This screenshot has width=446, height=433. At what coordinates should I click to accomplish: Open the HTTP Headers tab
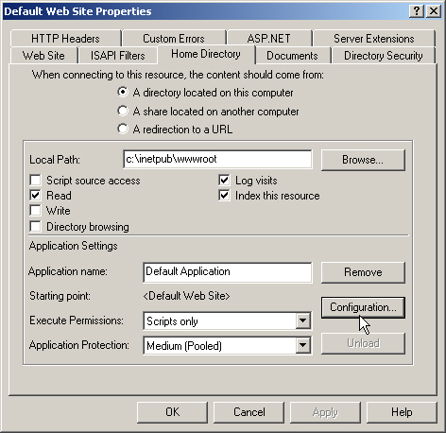[65, 39]
